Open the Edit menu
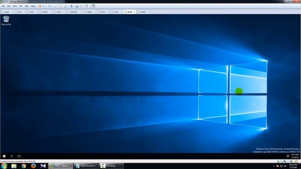 pyautogui.click(x=9, y=6)
